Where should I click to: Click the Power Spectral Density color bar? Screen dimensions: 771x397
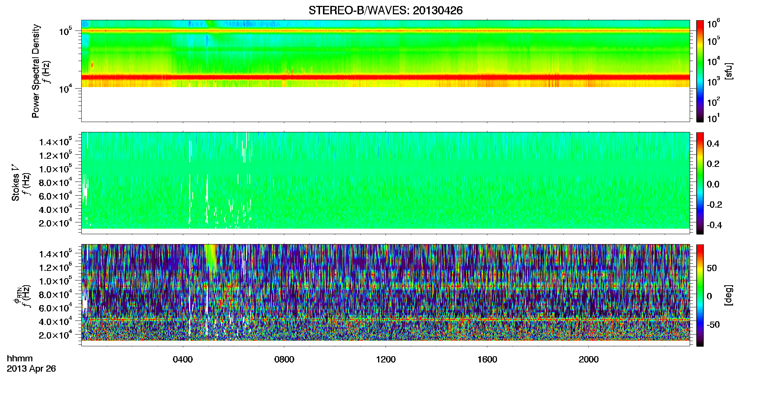[x=700, y=71]
